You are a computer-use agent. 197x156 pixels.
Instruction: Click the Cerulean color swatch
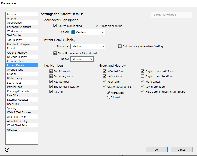click(73, 32)
